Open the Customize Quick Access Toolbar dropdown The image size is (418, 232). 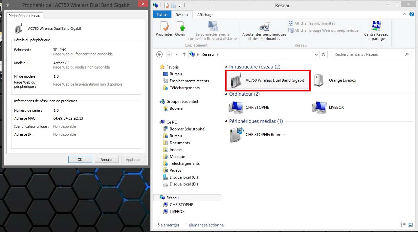click(x=180, y=6)
